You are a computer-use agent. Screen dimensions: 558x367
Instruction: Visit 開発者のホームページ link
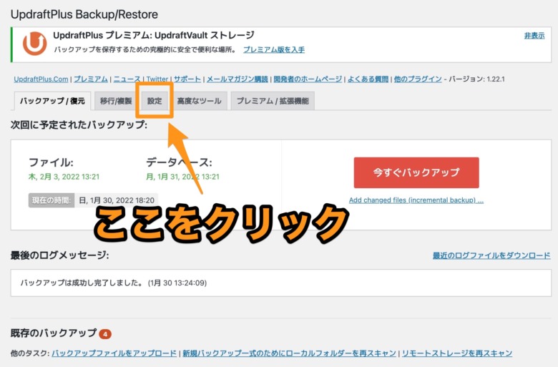coord(308,79)
